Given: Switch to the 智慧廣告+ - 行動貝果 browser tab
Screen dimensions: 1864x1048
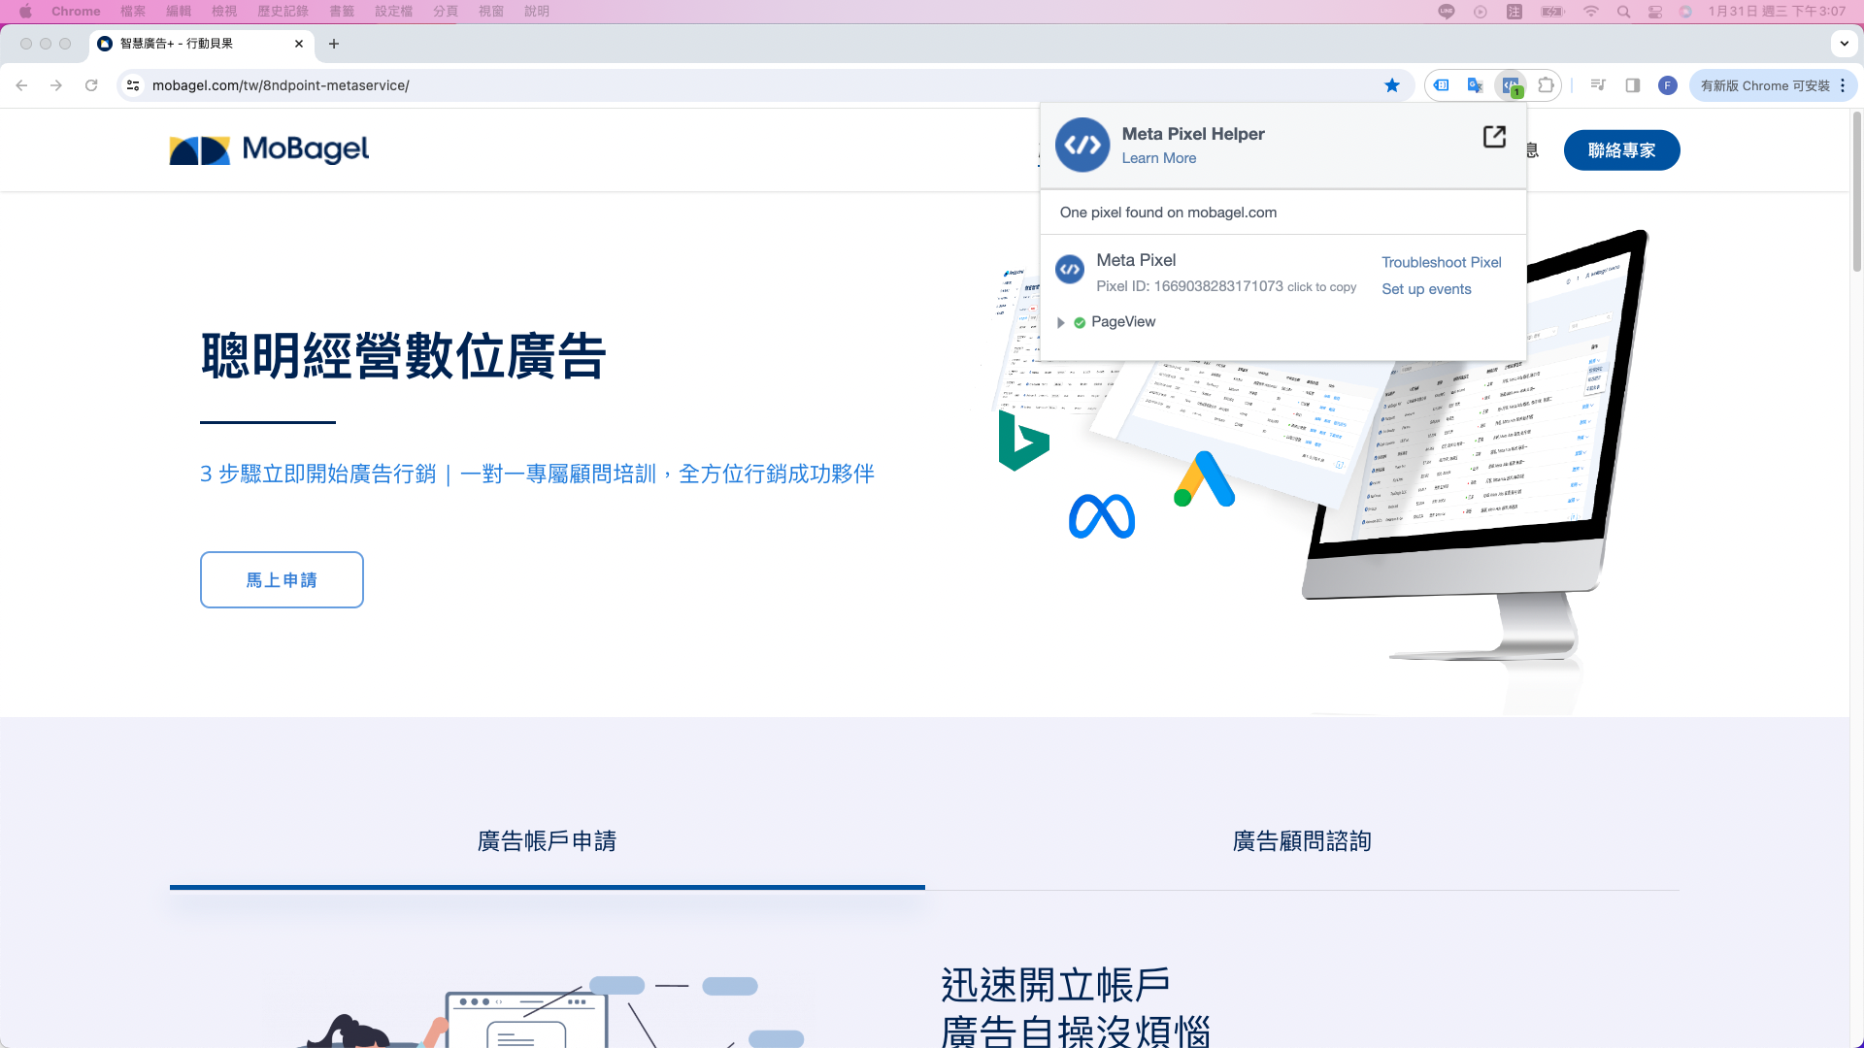Looking at the screenshot, I should coord(201,44).
